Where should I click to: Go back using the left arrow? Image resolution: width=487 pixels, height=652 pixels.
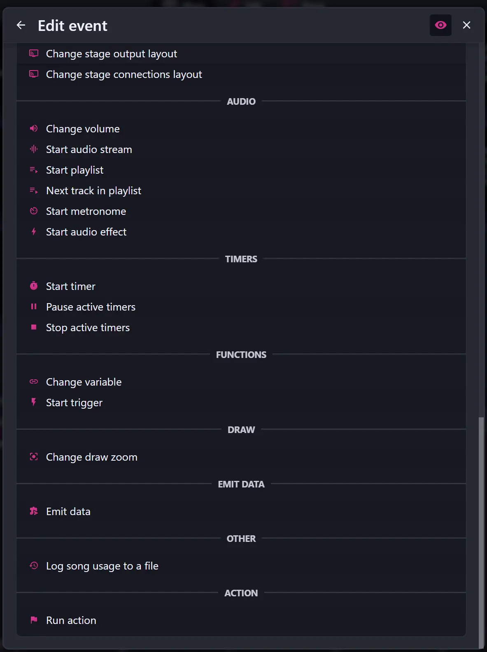pos(21,26)
